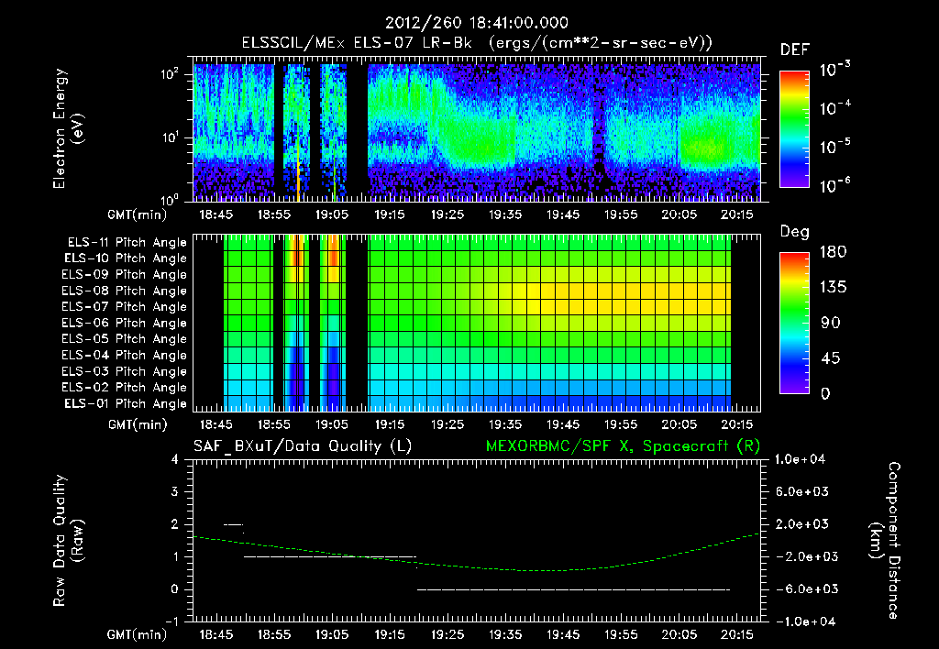Click the 20:05 tick under data quality panel

click(x=679, y=634)
